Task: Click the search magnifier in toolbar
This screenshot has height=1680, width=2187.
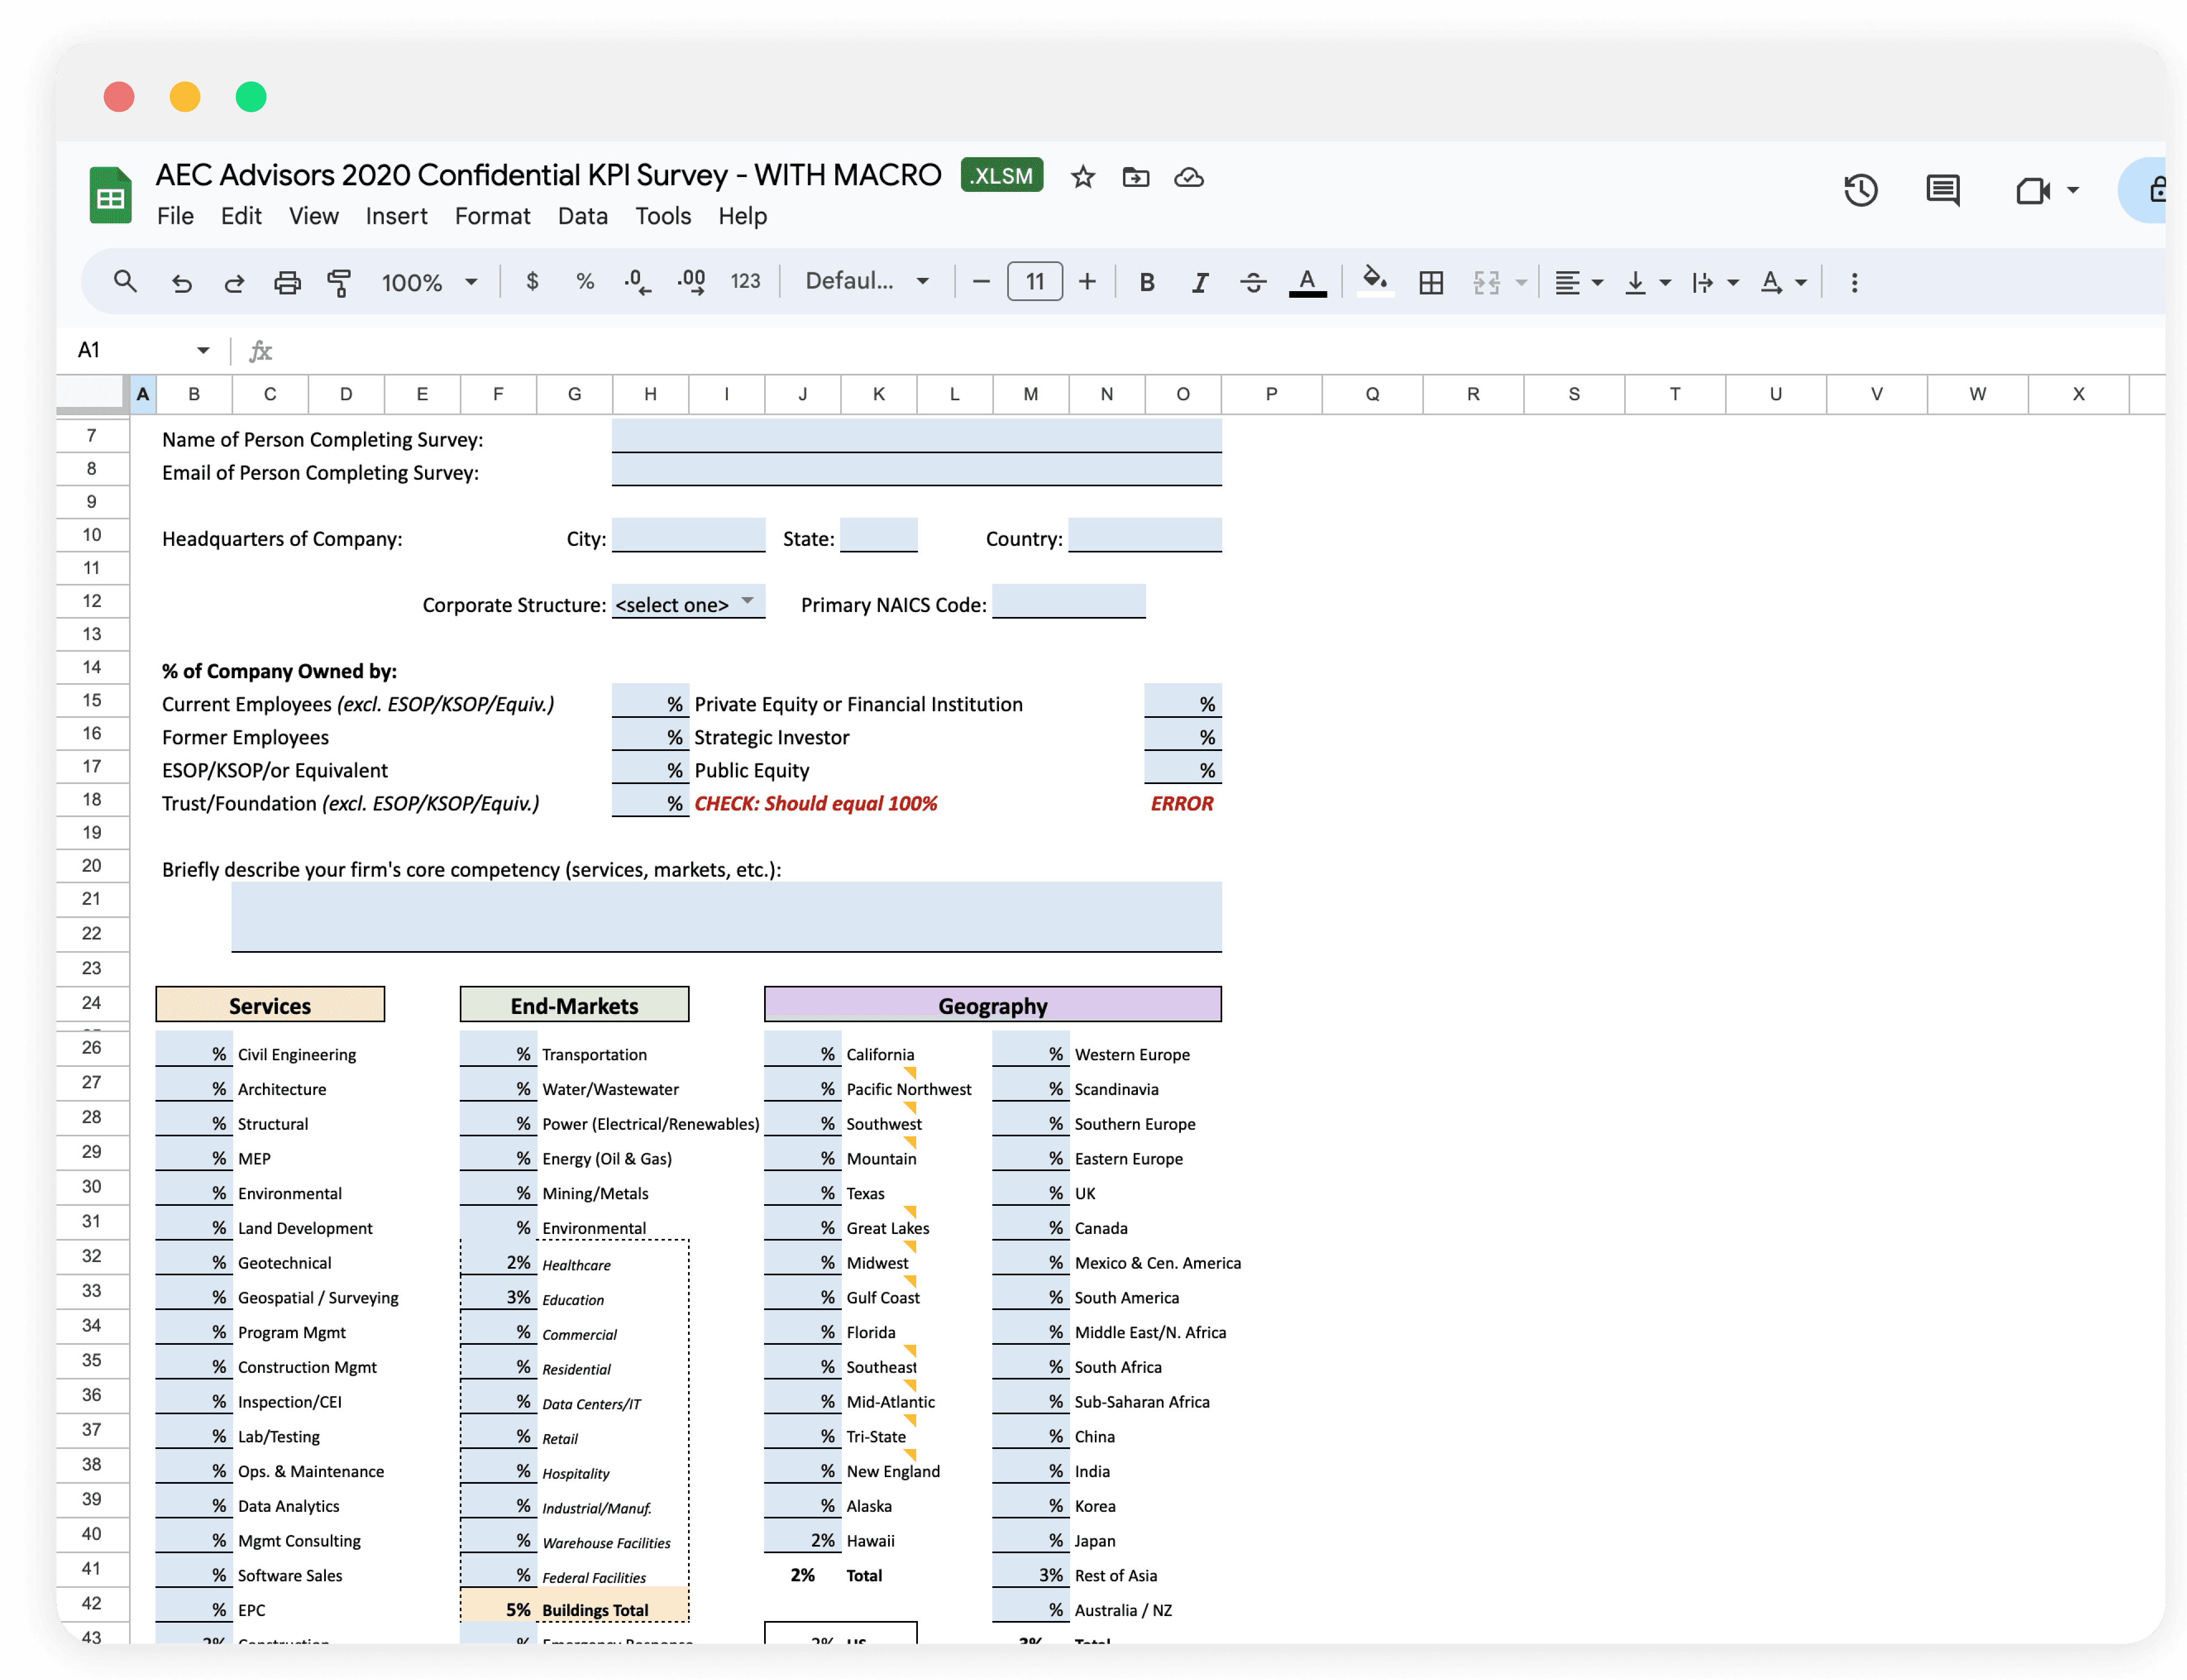Action: tap(125, 281)
